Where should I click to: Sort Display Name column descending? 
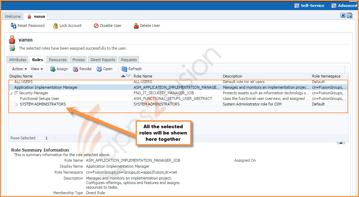click(x=128, y=76)
